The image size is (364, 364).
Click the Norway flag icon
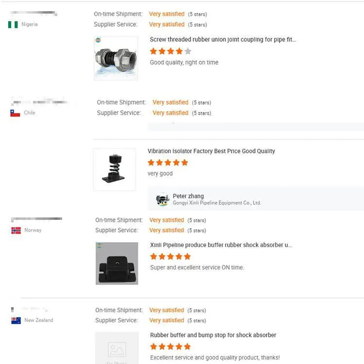pyautogui.click(x=16, y=231)
